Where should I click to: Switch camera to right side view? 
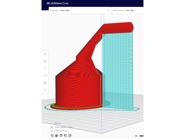70,135
